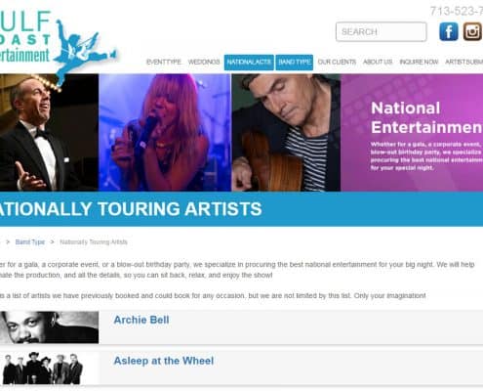The height and width of the screenshot is (391, 483).
Task: Click the Band Type breadcrumb link
Action: [30, 242]
